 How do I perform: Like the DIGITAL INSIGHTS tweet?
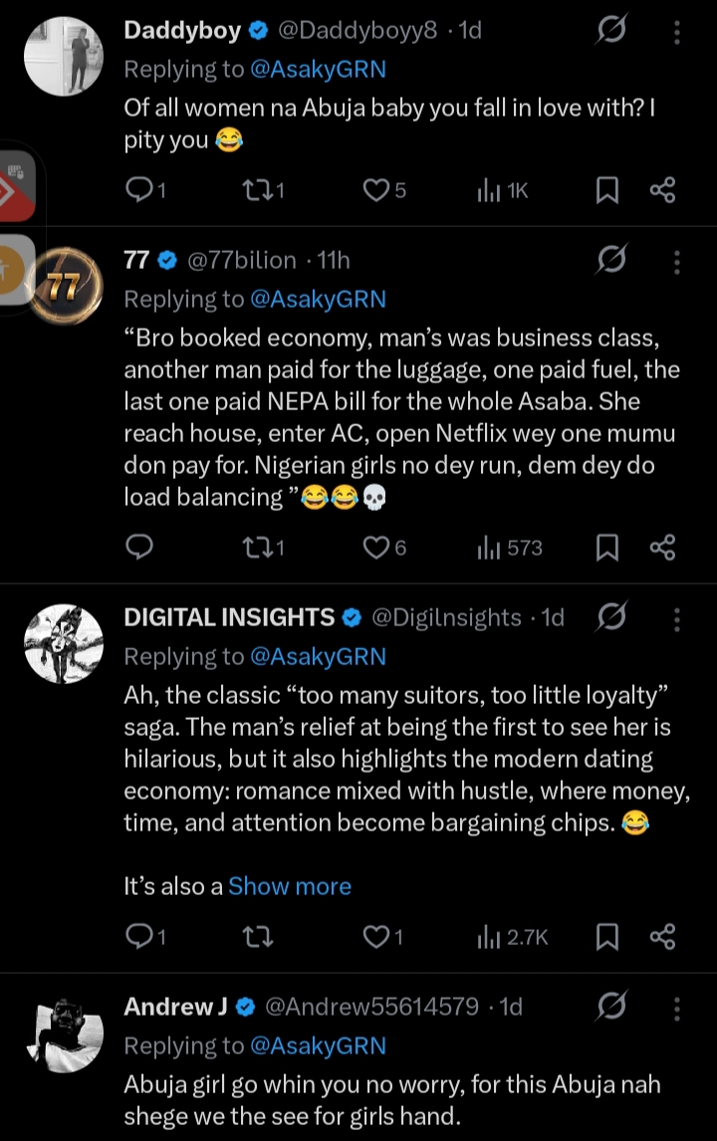coord(376,936)
